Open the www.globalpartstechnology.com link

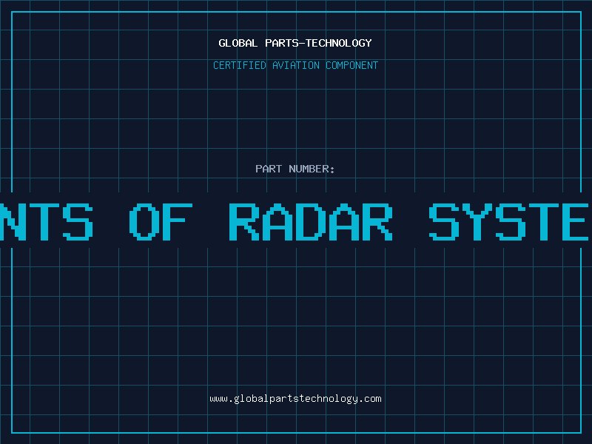point(295,399)
